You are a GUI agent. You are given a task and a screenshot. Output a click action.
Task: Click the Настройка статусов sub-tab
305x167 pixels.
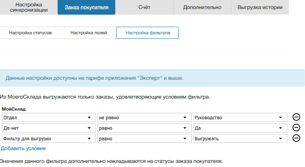(30, 33)
